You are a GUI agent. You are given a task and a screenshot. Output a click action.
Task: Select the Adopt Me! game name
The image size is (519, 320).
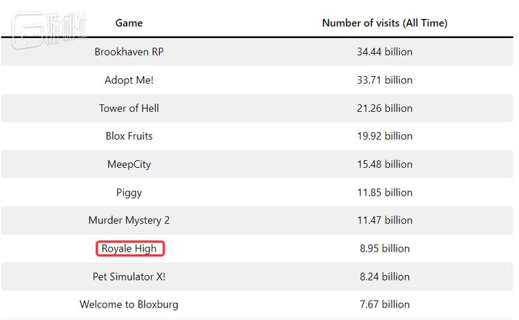click(129, 80)
